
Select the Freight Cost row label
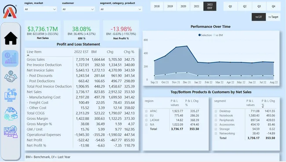coord(37,103)
